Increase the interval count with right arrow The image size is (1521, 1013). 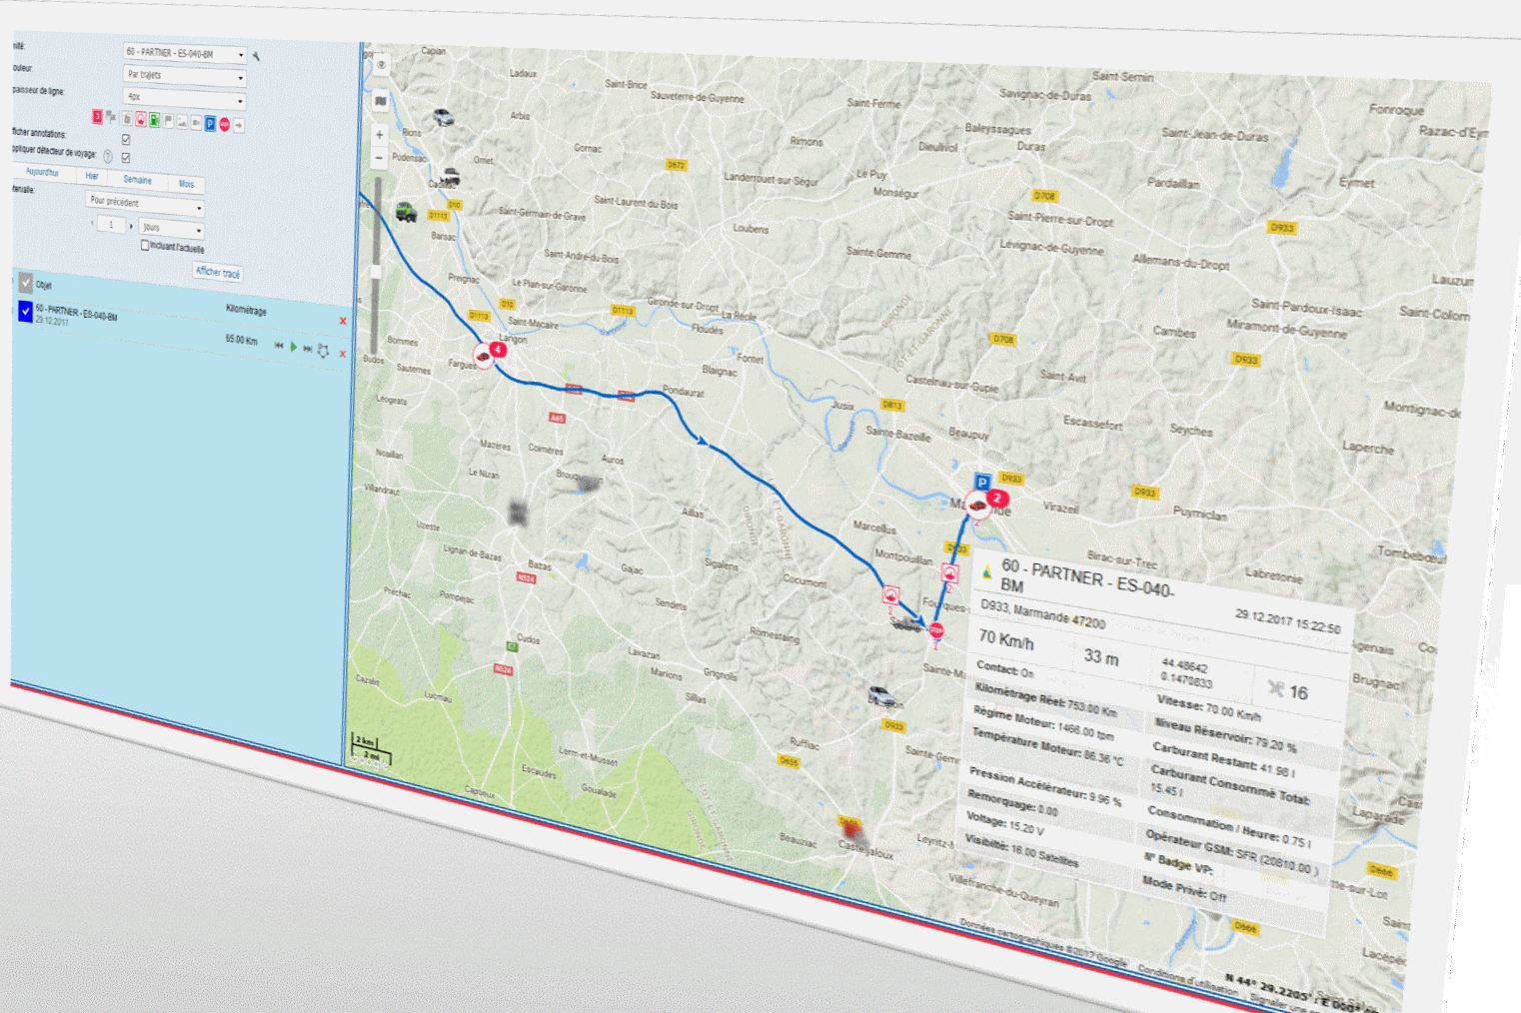[x=131, y=226]
